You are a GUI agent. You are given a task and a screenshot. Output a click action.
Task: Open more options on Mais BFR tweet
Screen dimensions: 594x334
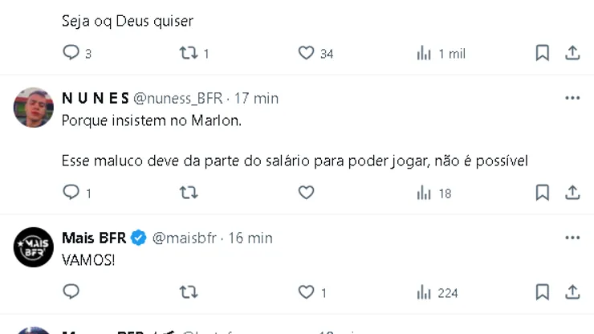coord(572,238)
